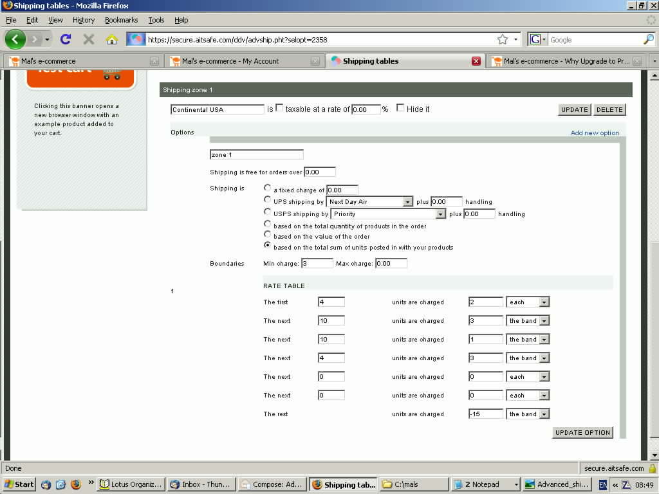
Task: Launch Firefox from quick launch icon
Action: [76, 484]
